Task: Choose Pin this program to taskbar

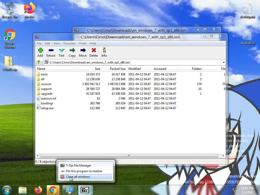Action: (x=86, y=171)
